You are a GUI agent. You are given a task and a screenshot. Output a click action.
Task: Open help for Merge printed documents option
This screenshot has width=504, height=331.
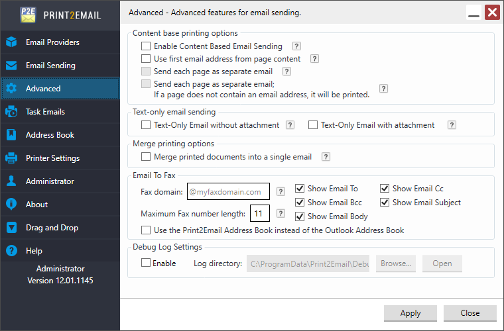[x=326, y=156]
